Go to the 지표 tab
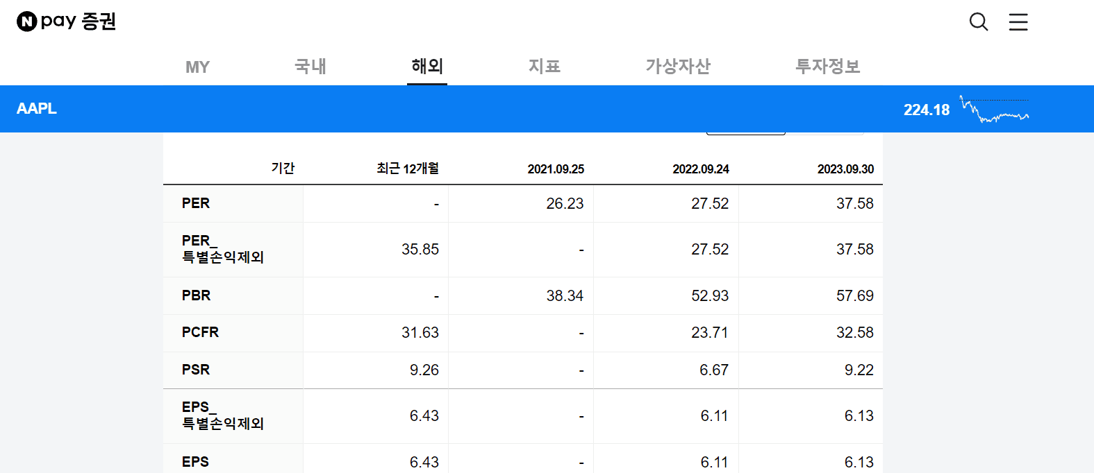Image resolution: width=1094 pixels, height=473 pixels. click(544, 67)
